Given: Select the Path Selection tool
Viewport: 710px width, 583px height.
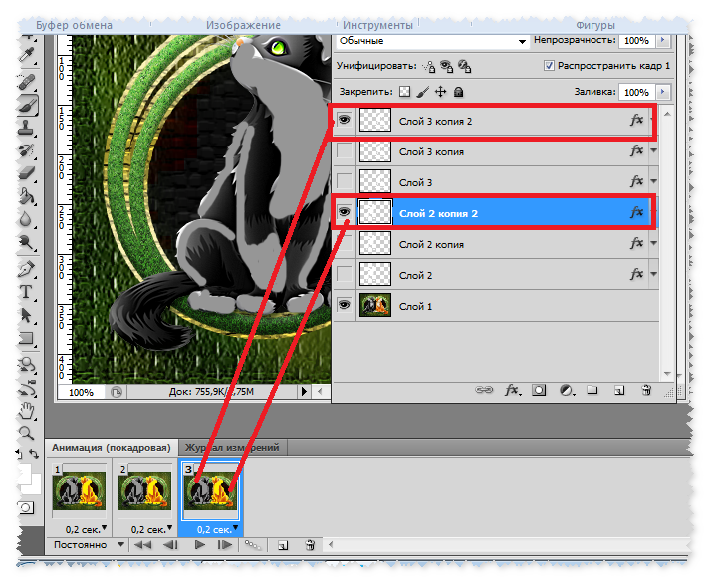Looking at the screenshot, I should point(26,315).
